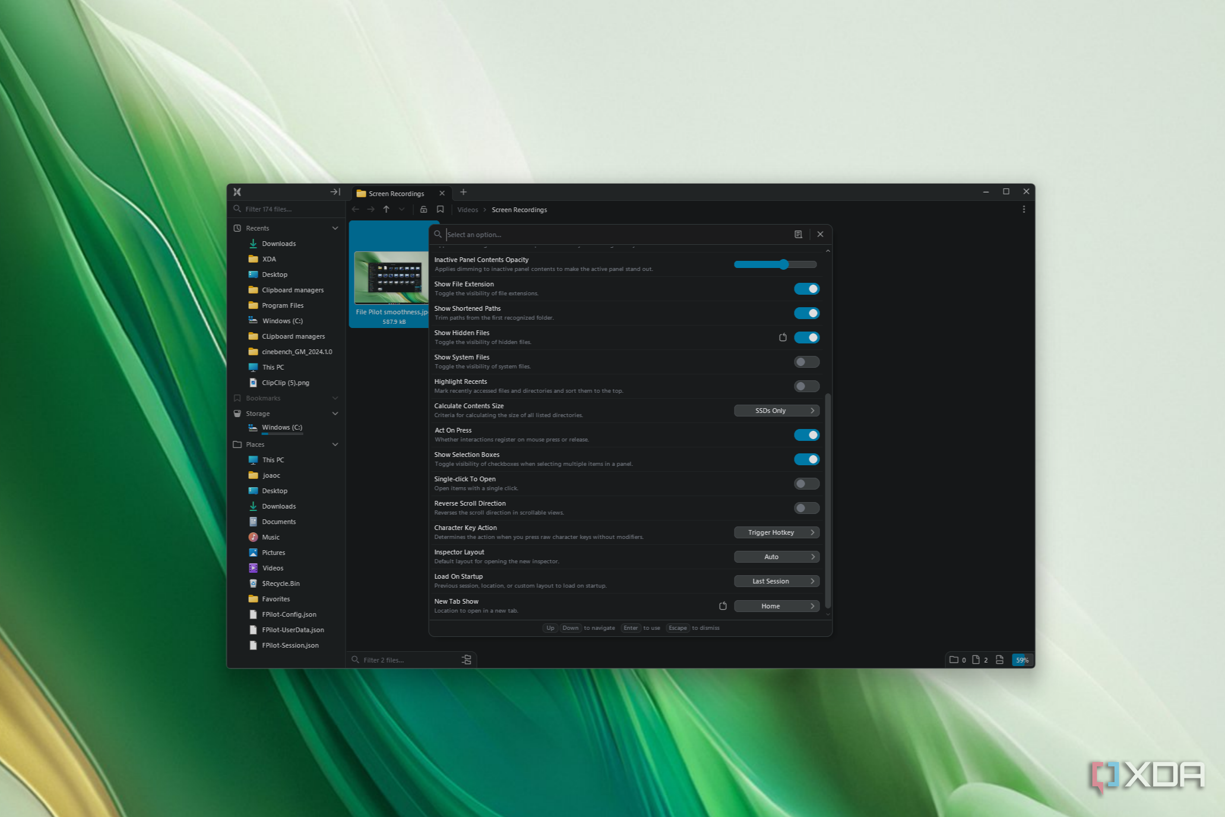Collapse the Places section
This screenshot has height=817, width=1225.
335,444
